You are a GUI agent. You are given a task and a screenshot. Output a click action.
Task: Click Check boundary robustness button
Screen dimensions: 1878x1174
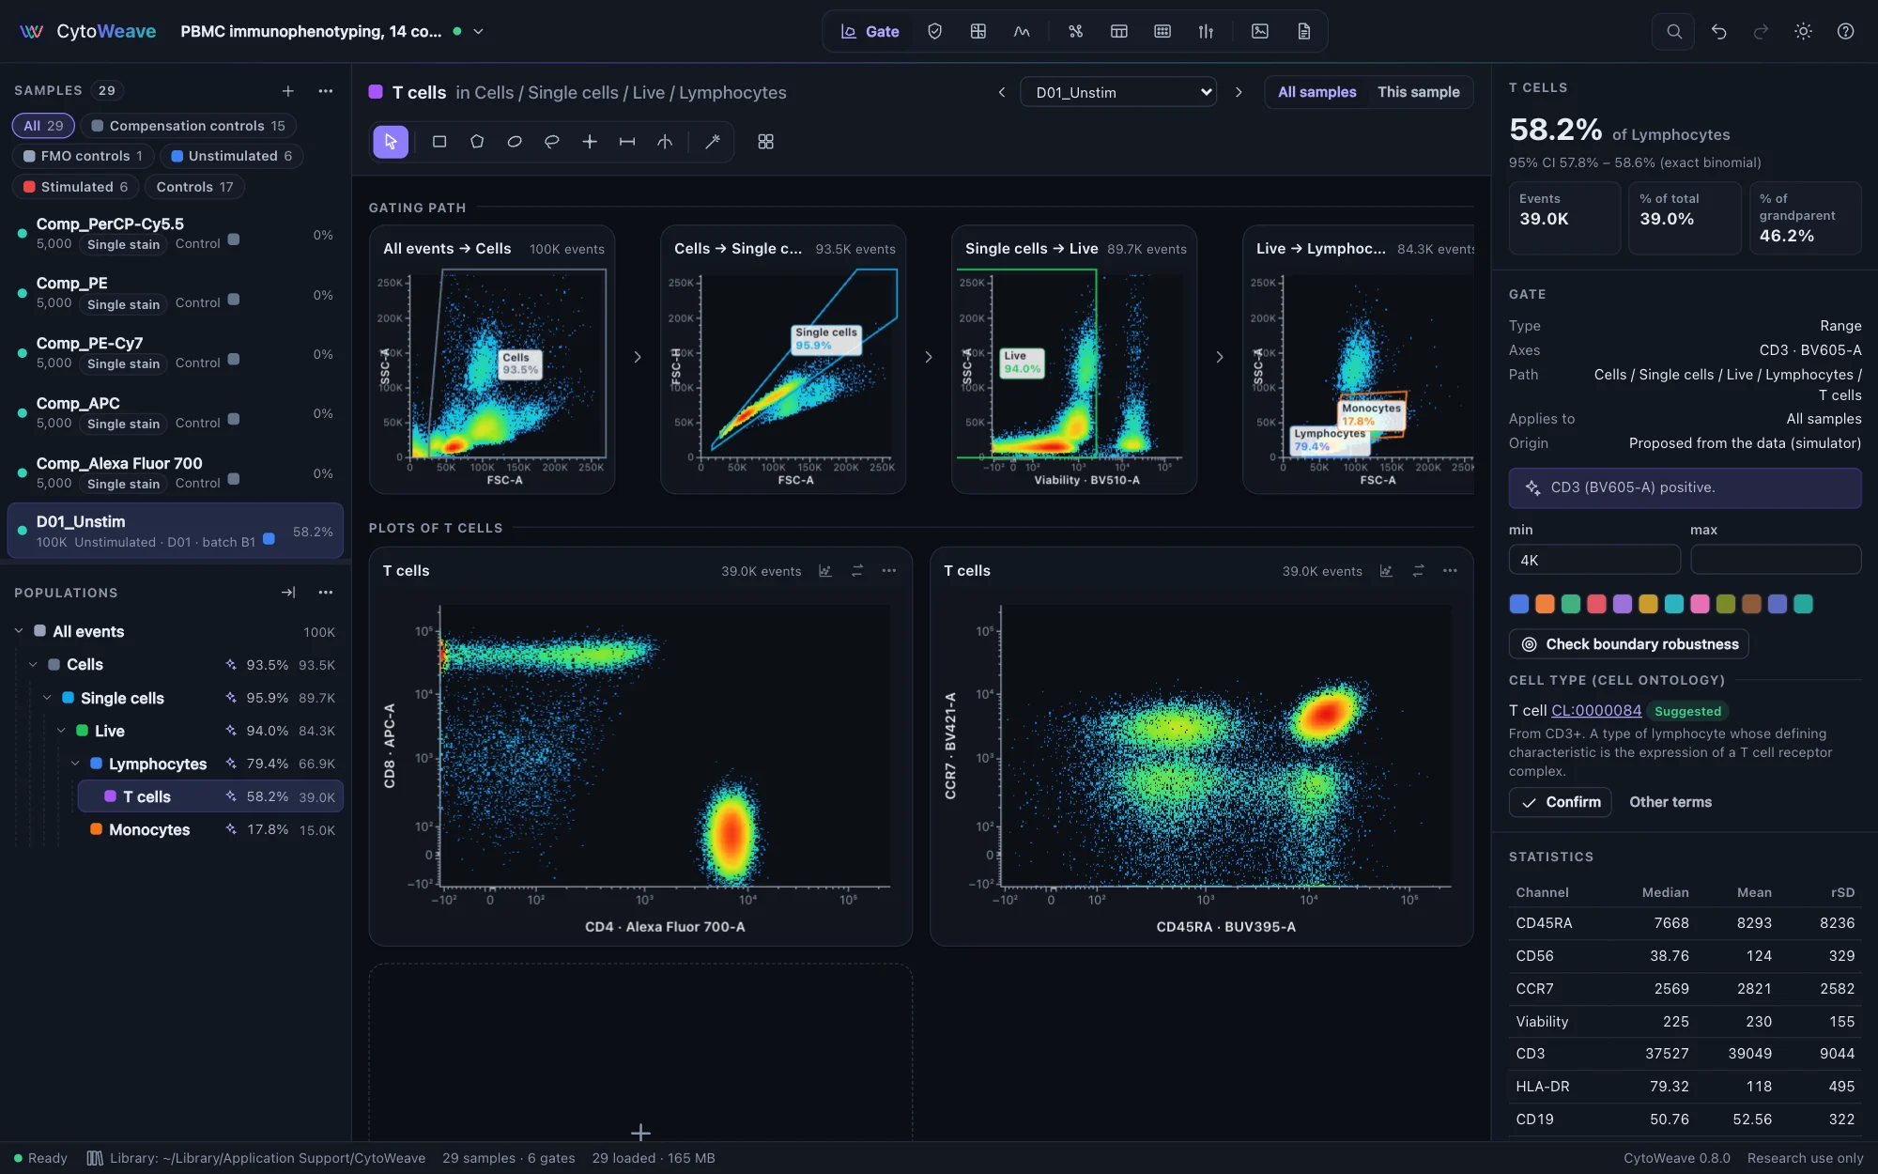point(1628,644)
